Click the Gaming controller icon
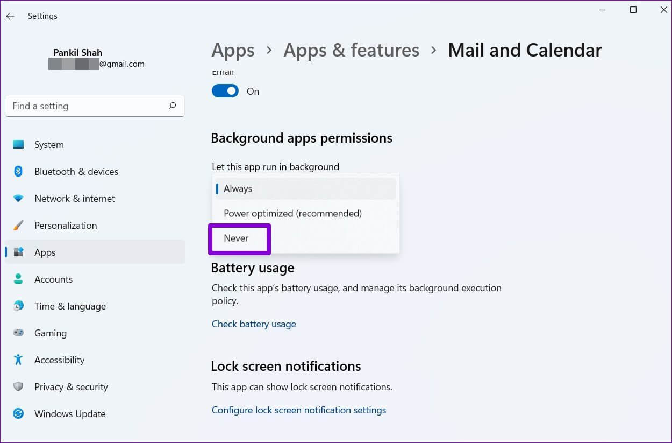This screenshot has height=443, width=672. pos(18,333)
